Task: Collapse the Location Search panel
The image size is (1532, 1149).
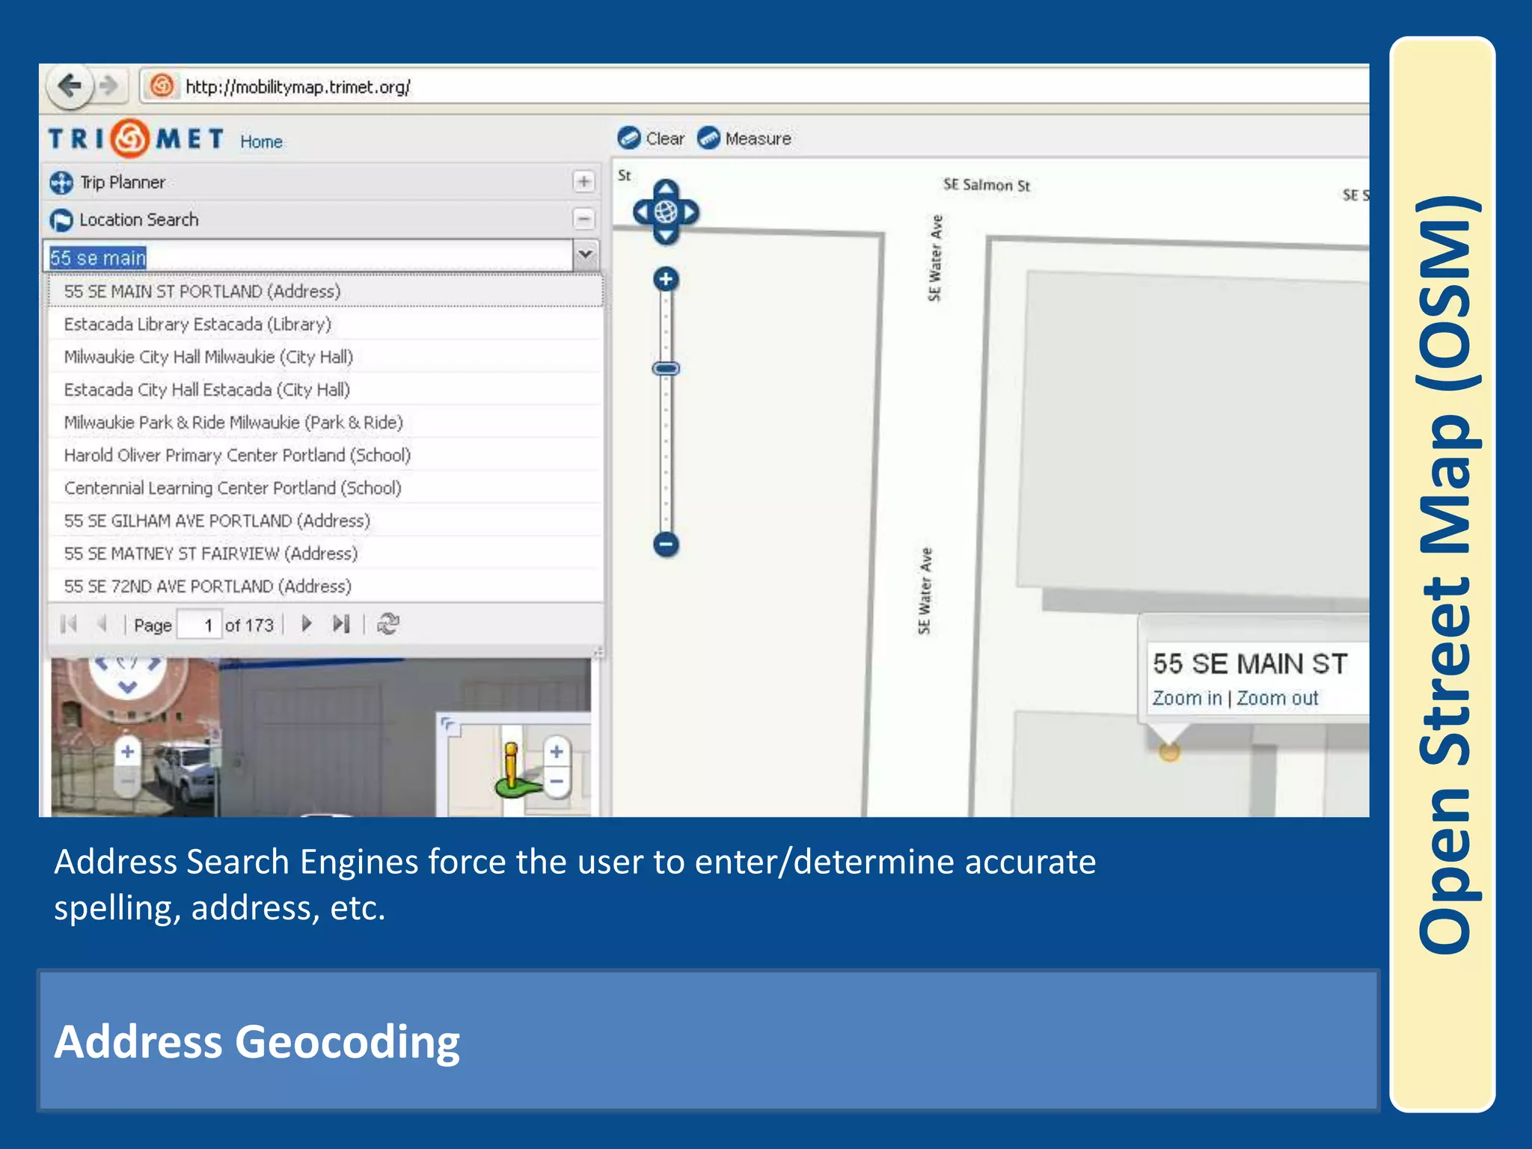Action: click(583, 219)
